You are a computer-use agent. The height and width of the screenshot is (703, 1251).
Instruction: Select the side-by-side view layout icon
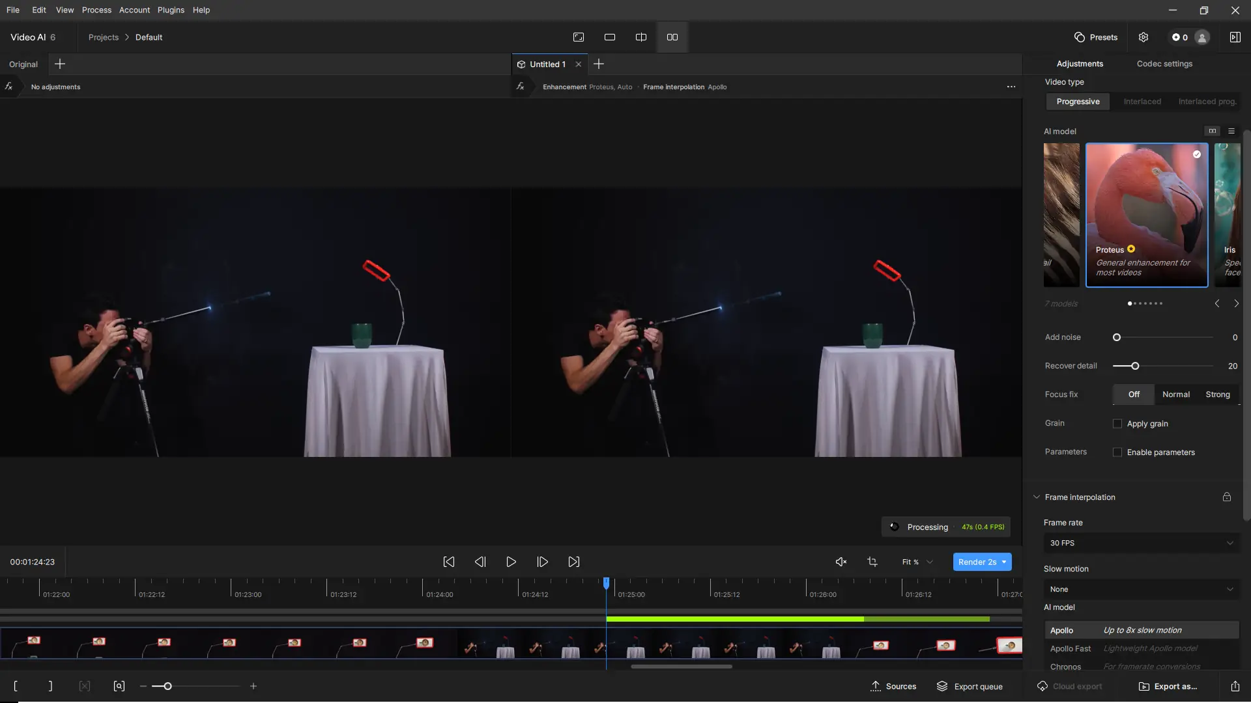click(x=672, y=37)
